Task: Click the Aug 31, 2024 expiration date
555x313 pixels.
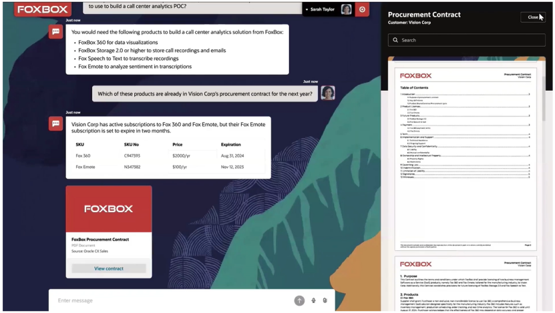Action: 232,155
